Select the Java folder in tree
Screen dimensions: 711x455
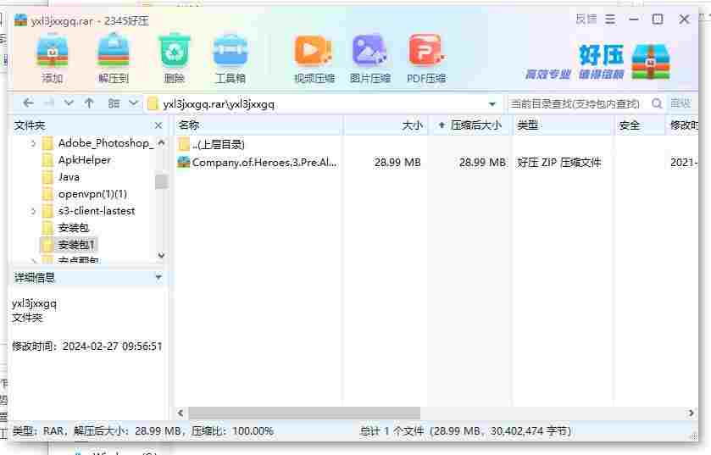tap(69, 177)
